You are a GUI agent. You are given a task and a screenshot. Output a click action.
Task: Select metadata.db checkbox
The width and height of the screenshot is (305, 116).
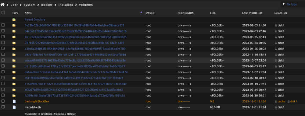3,107
